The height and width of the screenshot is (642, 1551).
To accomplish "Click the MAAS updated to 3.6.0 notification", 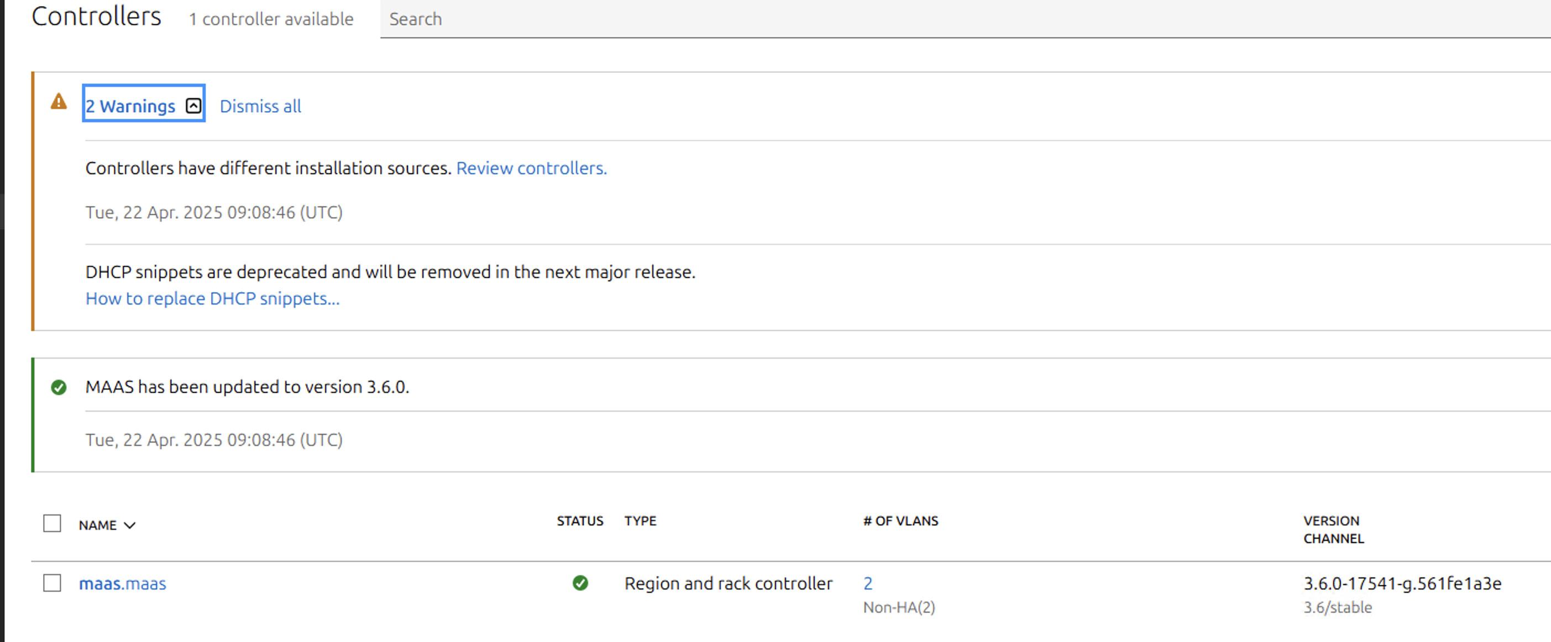I will (x=247, y=387).
